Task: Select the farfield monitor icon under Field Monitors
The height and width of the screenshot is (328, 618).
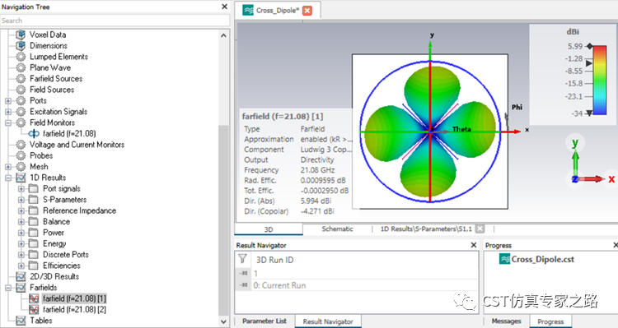Action: click(x=34, y=134)
